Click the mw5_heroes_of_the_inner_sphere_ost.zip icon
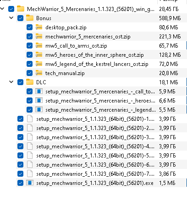Screen dimensions: 187x222 click(x=39, y=54)
